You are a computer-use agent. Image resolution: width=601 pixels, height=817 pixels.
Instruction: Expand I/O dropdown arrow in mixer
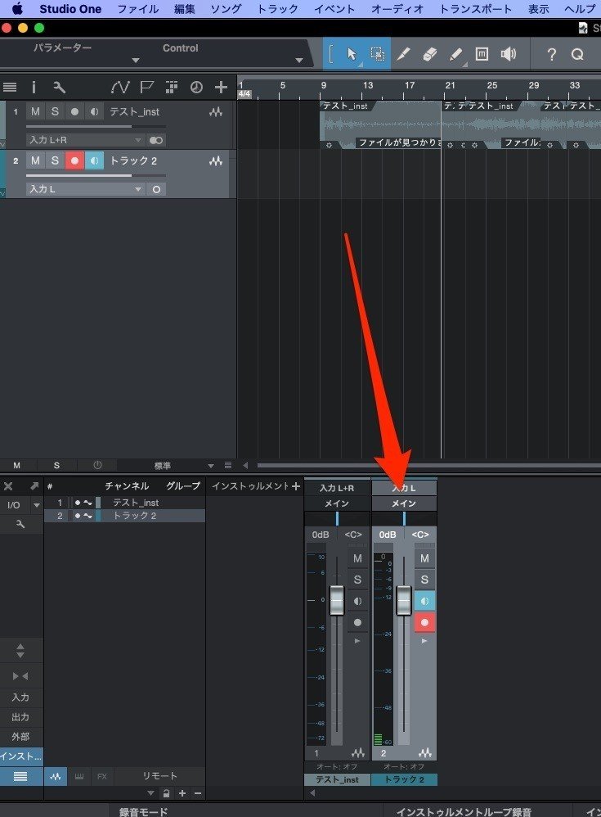point(36,505)
